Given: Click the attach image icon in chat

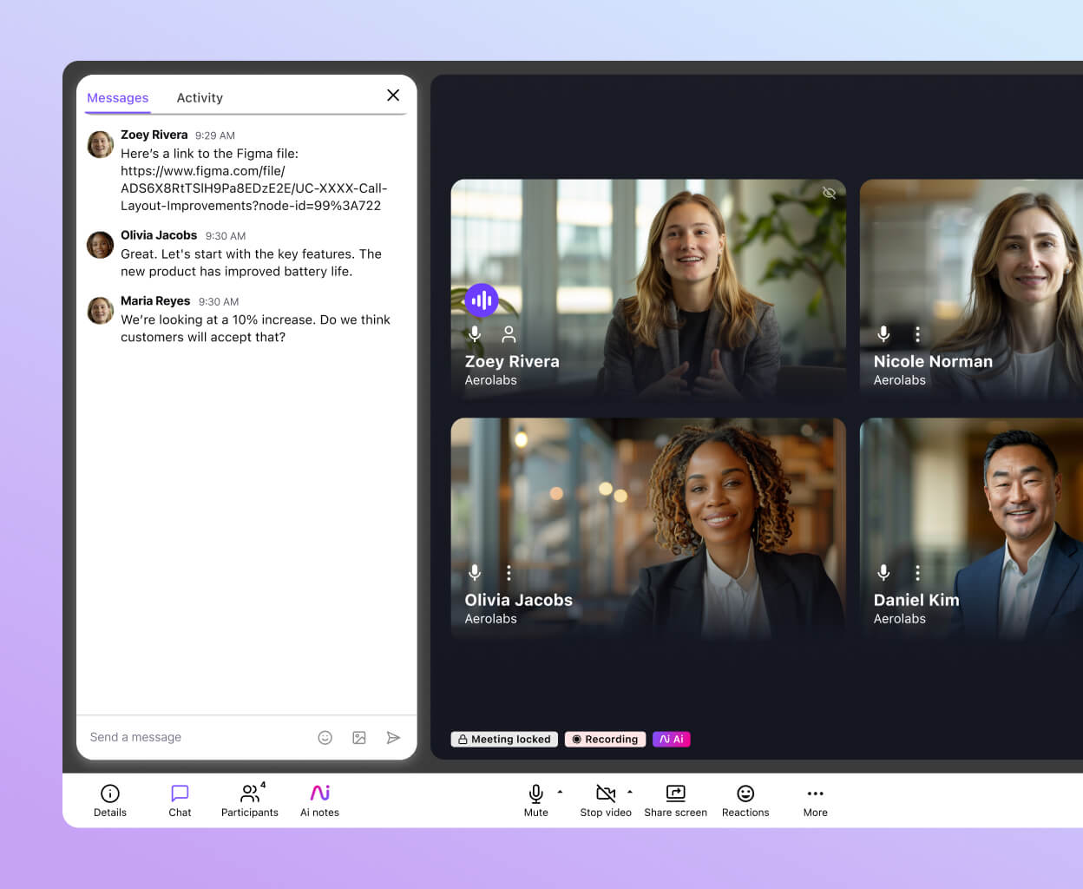Looking at the screenshot, I should tap(358, 737).
